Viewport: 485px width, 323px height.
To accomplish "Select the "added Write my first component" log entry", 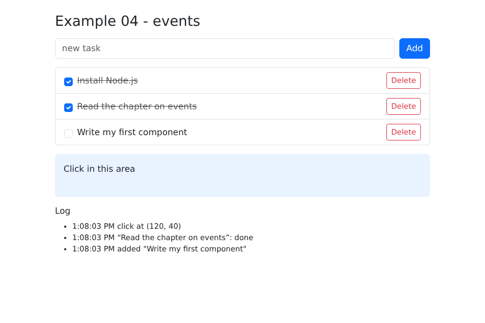I will click(x=160, y=249).
